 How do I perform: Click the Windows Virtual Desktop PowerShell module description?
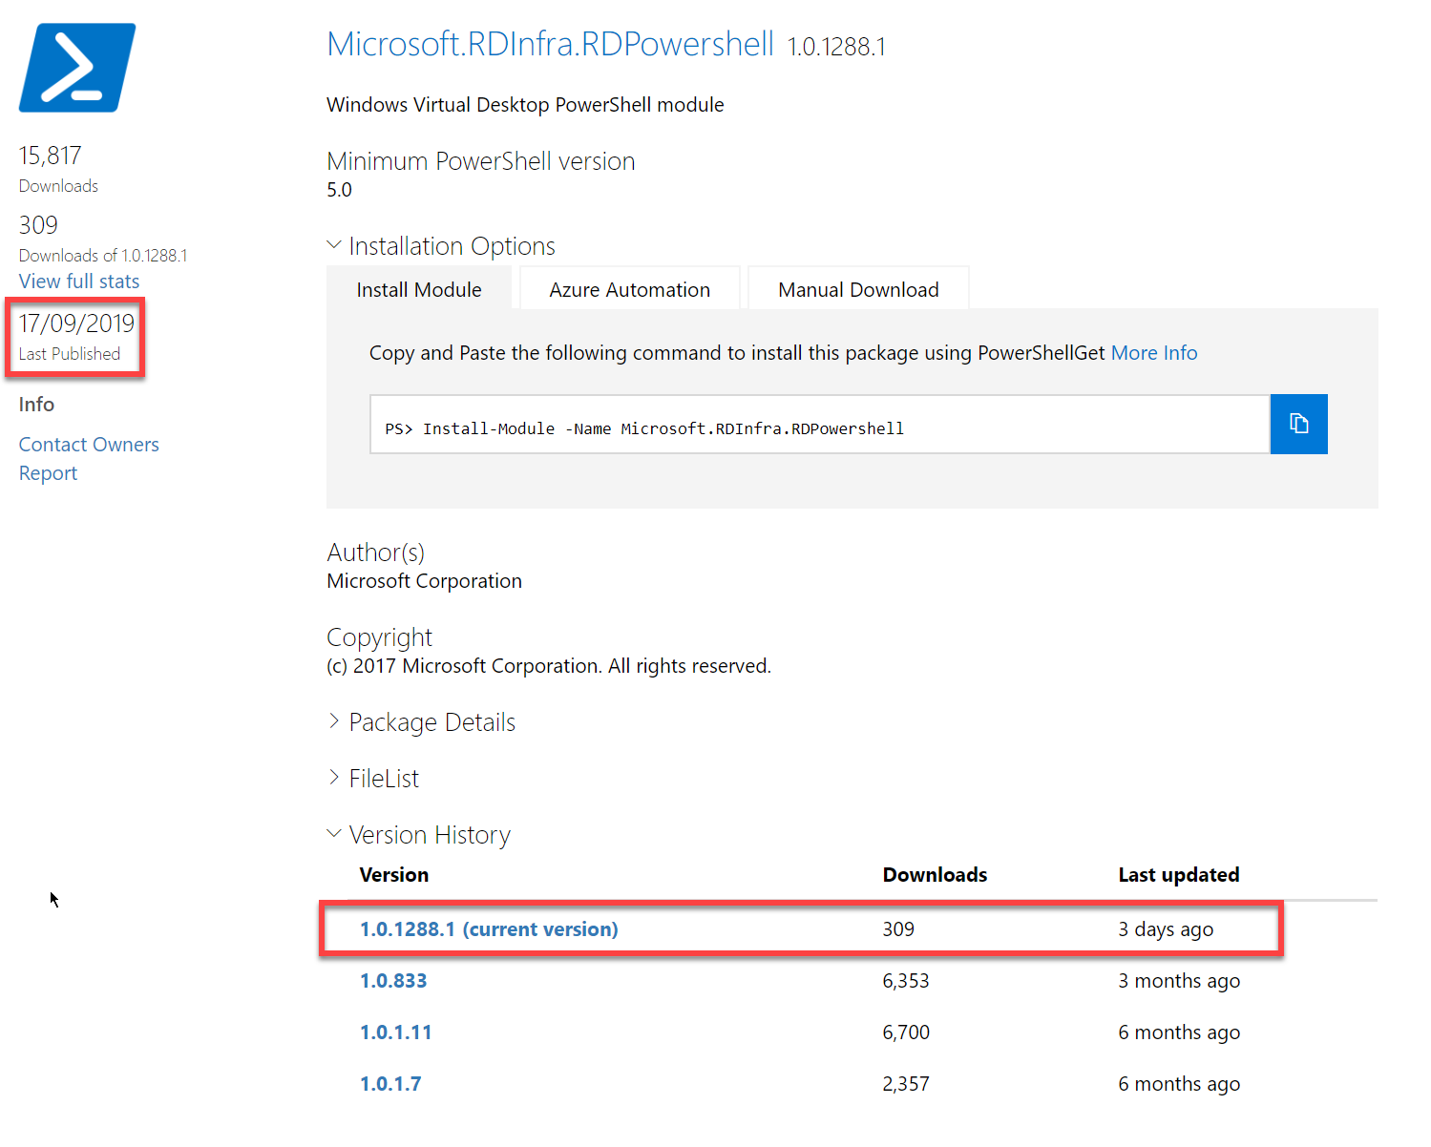click(x=525, y=105)
